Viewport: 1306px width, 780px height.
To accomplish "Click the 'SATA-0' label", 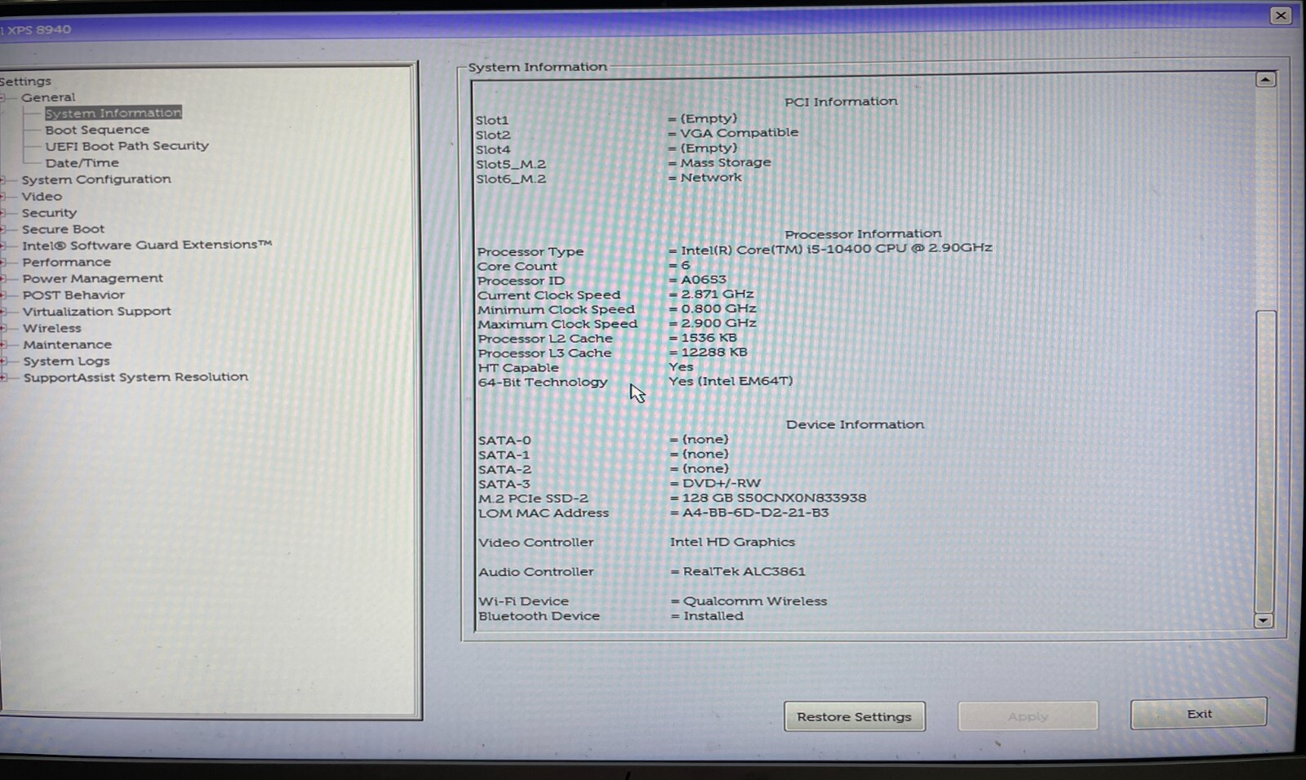I will pyautogui.click(x=504, y=441).
